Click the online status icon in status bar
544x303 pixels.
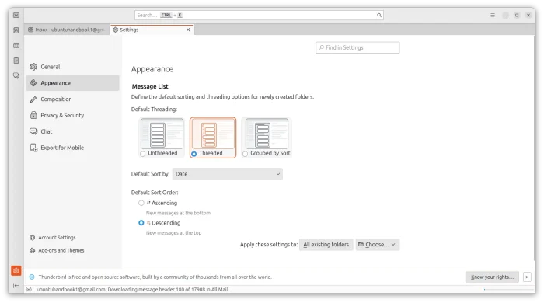(x=29, y=290)
